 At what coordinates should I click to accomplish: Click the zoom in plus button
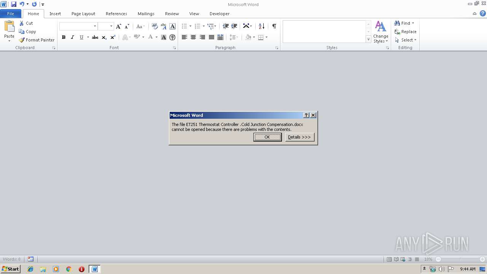click(482, 259)
